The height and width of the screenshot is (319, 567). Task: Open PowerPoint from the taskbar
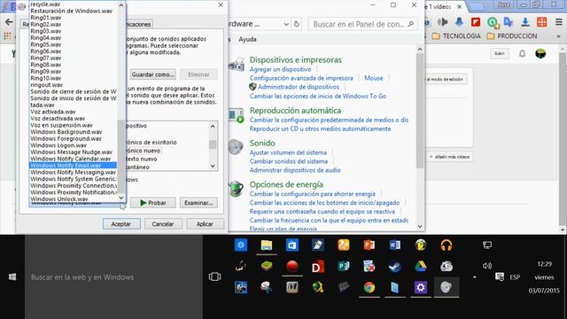click(x=369, y=245)
